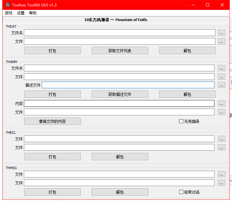232x202 pixels.
Task: Click 打包 in the THECL section
Action: coord(53,157)
